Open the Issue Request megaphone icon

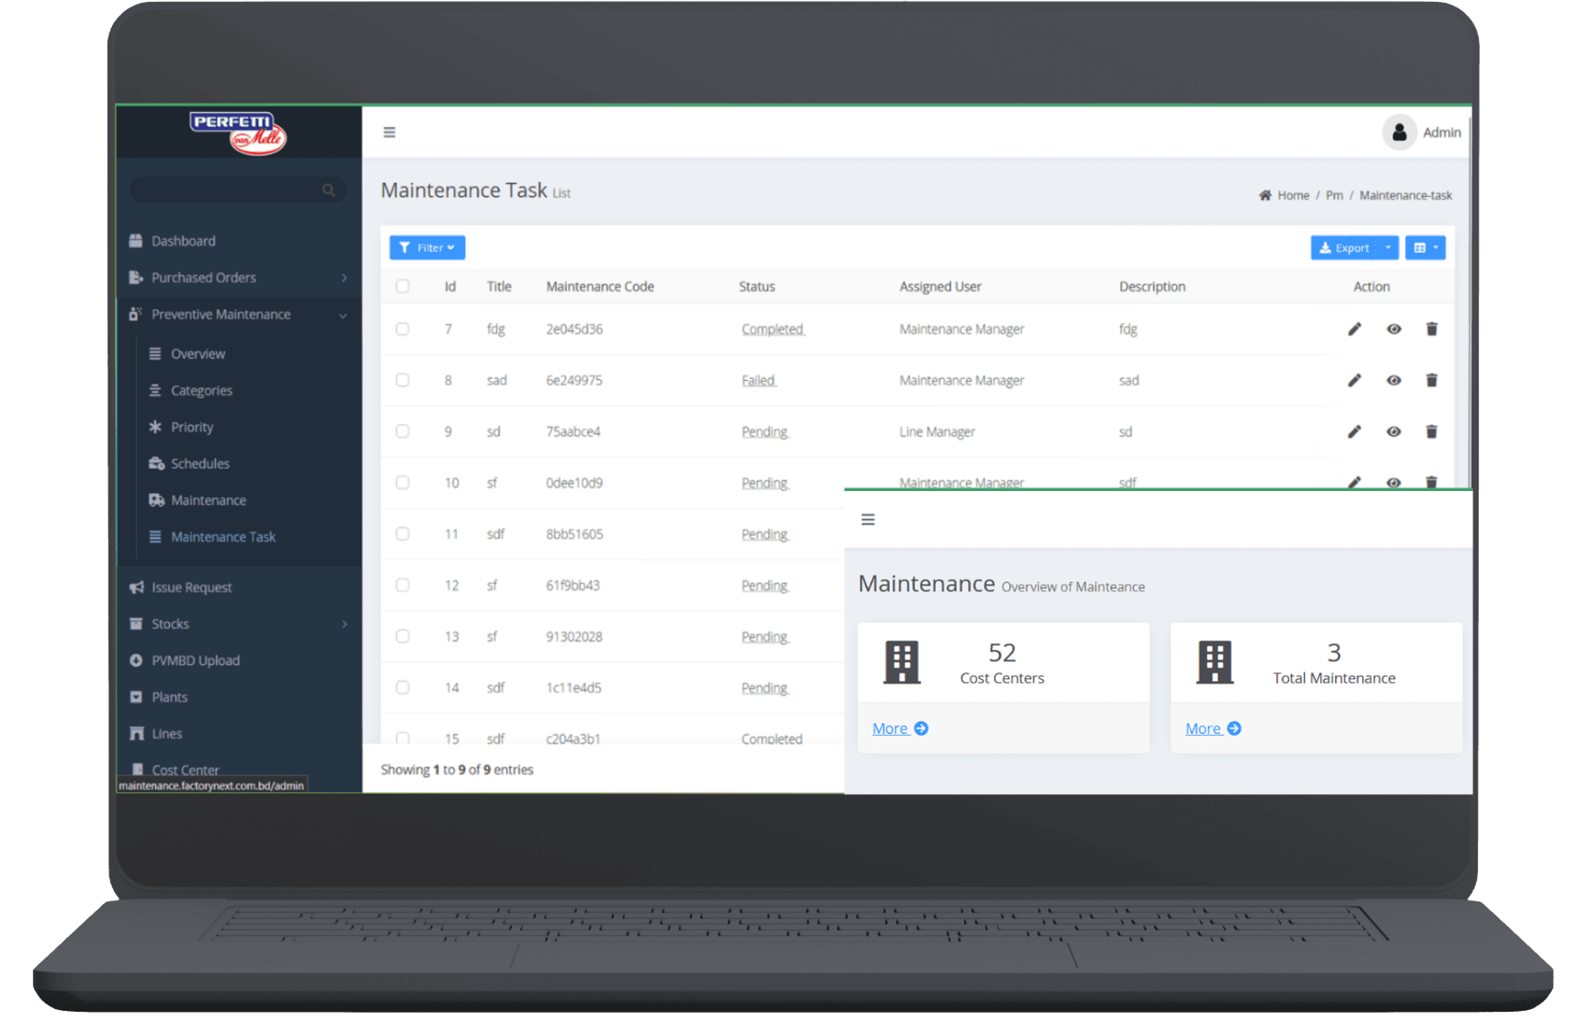point(136,587)
